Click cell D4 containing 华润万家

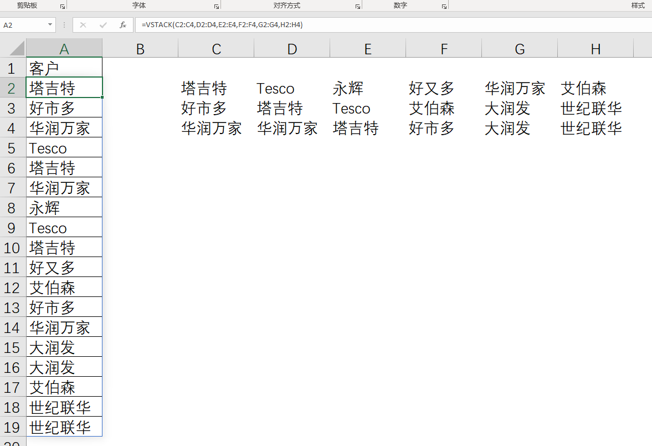(292, 128)
